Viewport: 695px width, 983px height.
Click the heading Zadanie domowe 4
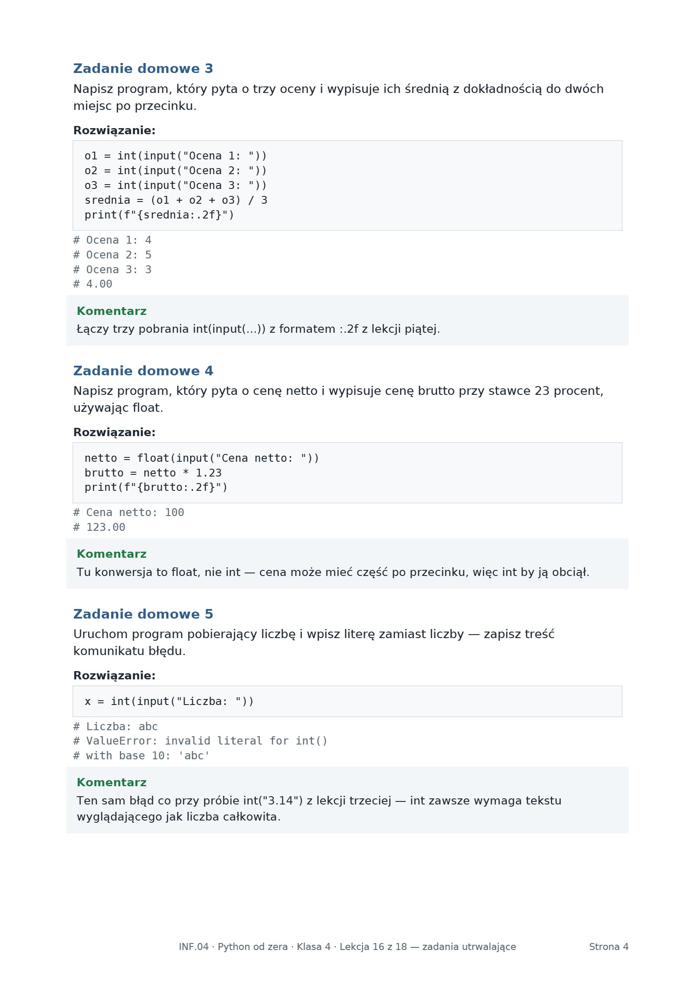(x=143, y=371)
